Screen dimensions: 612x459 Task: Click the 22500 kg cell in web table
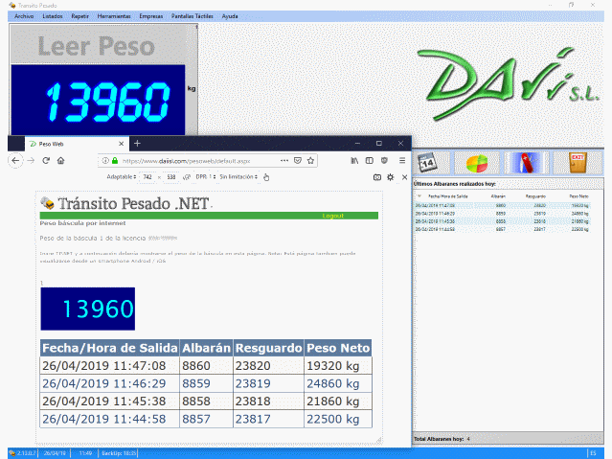[338, 419]
